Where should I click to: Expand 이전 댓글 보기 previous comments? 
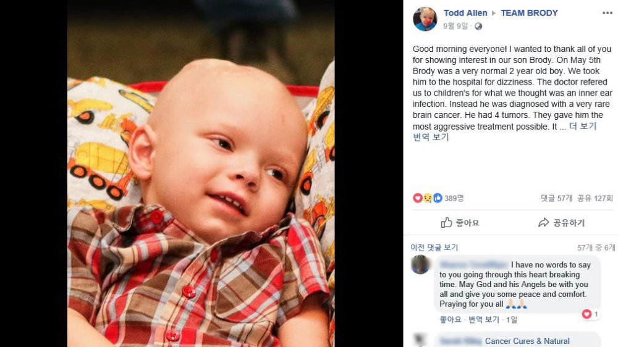(x=434, y=248)
